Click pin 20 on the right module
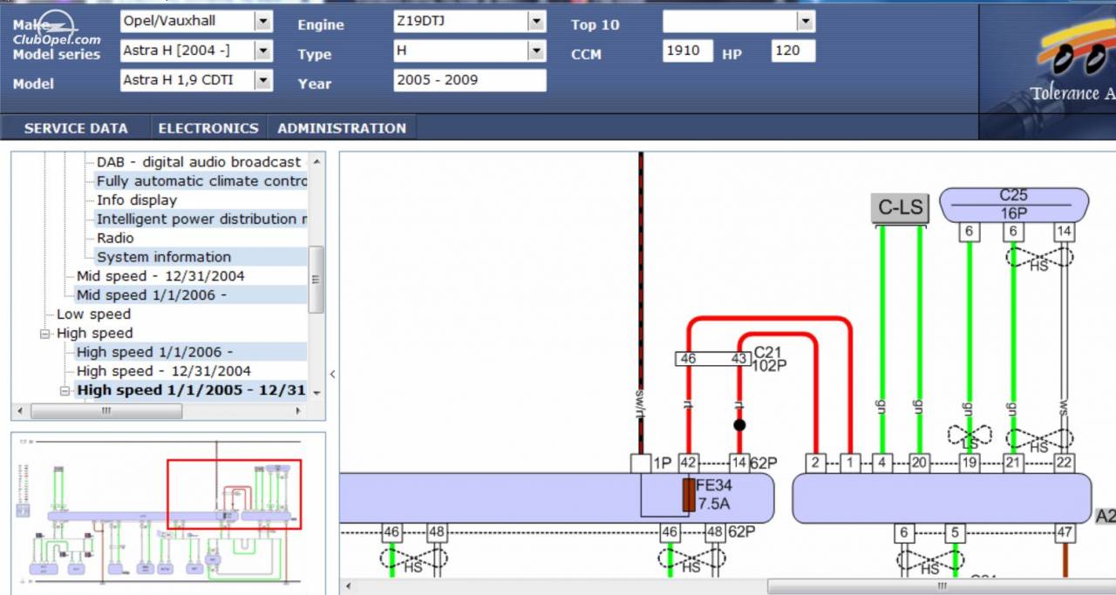 click(919, 463)
